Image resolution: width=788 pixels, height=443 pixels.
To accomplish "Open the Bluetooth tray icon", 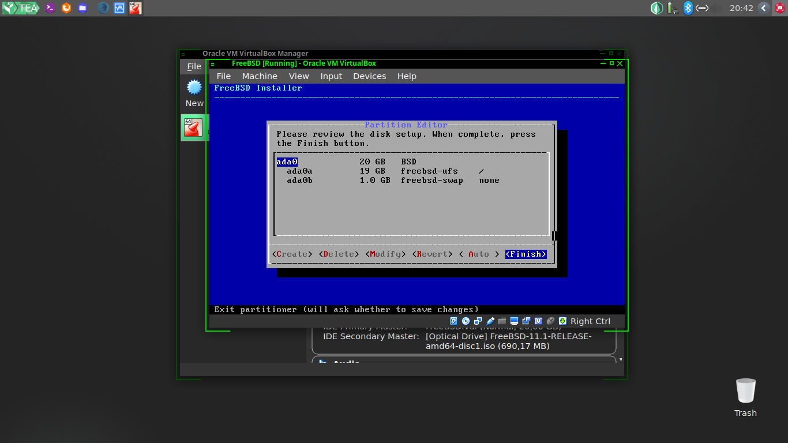I will pyautogui.click(x=688, y=8).
